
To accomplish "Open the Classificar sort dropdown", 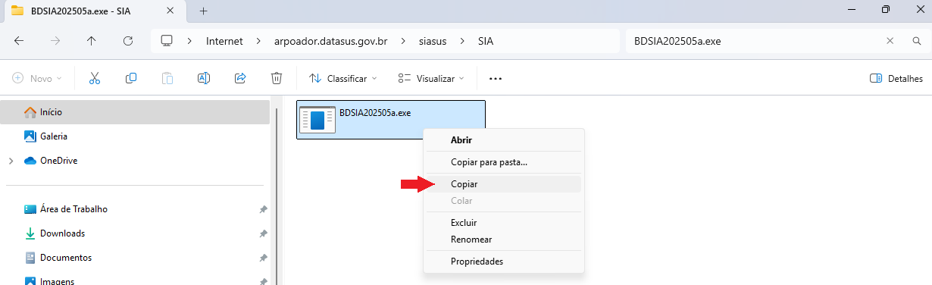I will point(343,78).
